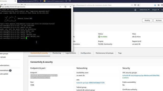
Task: Click the Firefox bookmark star icon
Action: point(138,5)
